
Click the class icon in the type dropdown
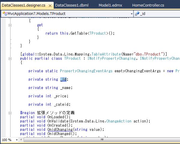click(4, 14)
